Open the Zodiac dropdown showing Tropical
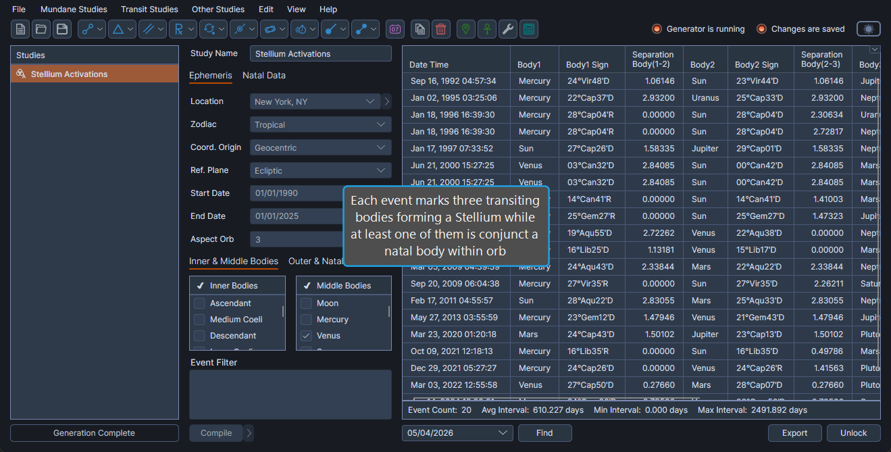This screenshot has height=452, width=891. click(320, 124)
